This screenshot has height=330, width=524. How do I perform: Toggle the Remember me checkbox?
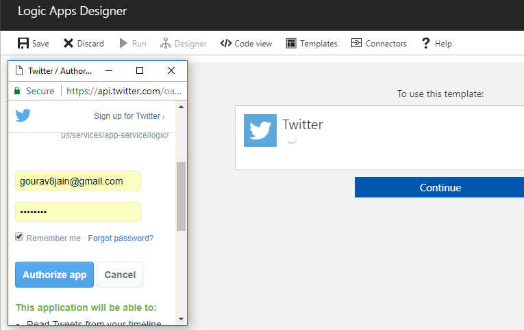click(x=19, y=237)
